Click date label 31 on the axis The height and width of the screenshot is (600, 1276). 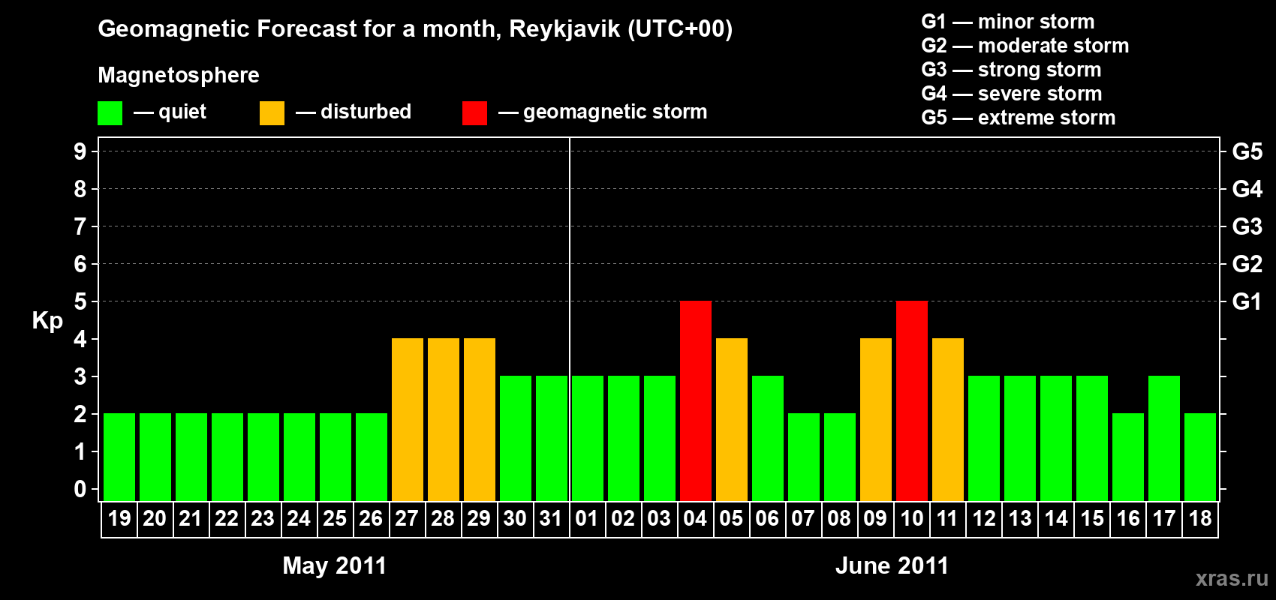(x=552, y=518)
